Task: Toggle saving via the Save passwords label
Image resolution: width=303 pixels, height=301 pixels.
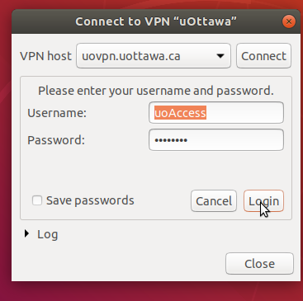Action: pyautogui.click(x=90, y=200)
